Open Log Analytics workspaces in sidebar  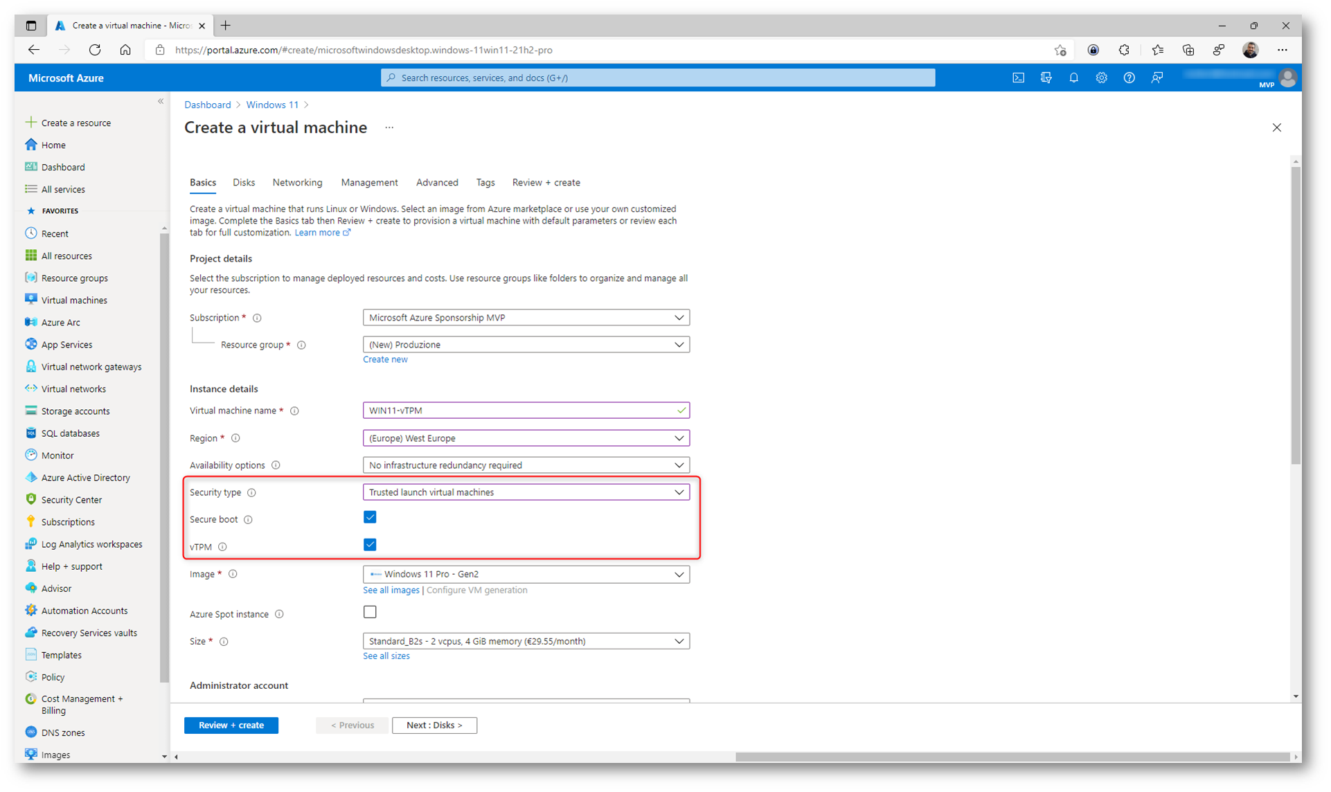tap(91, 543)
